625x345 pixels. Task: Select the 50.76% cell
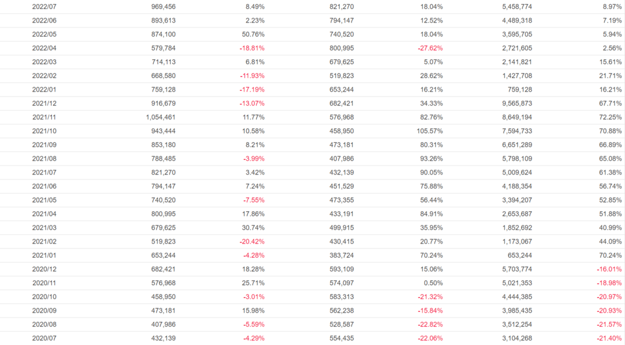(x=252, y=34)
